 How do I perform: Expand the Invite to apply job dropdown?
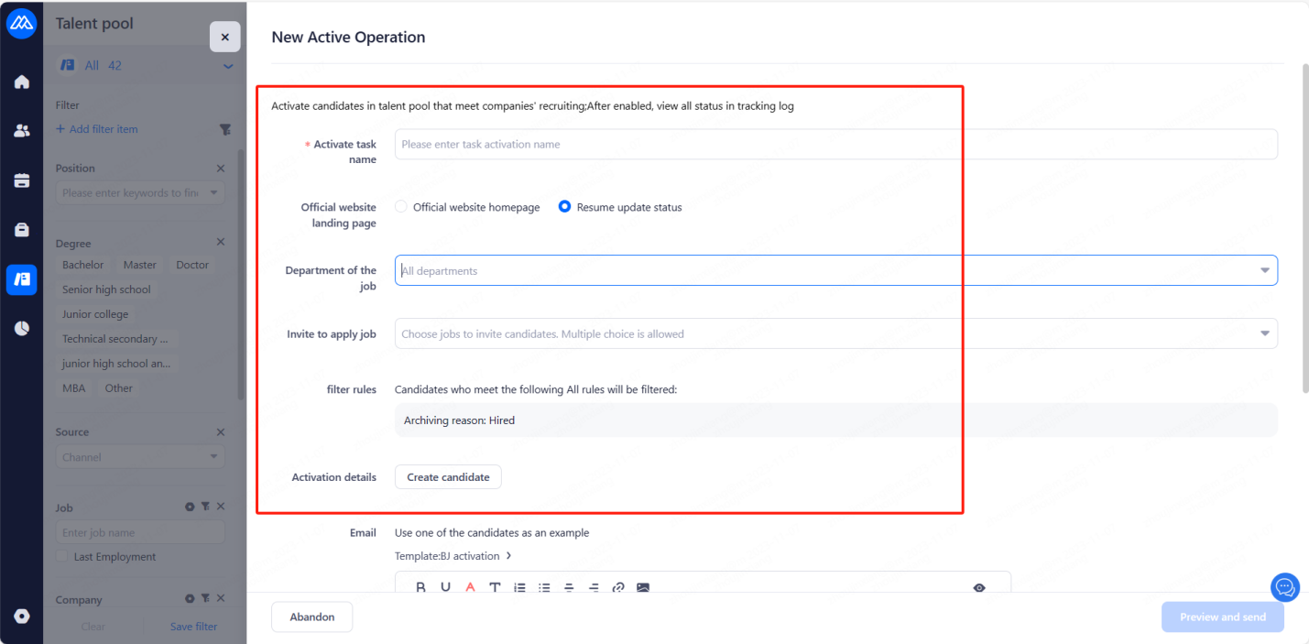(x=835, y=333)
